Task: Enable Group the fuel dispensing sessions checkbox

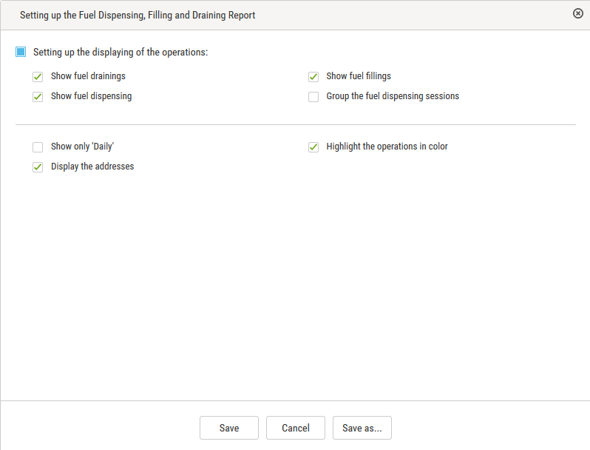Action: click(313, 96)
